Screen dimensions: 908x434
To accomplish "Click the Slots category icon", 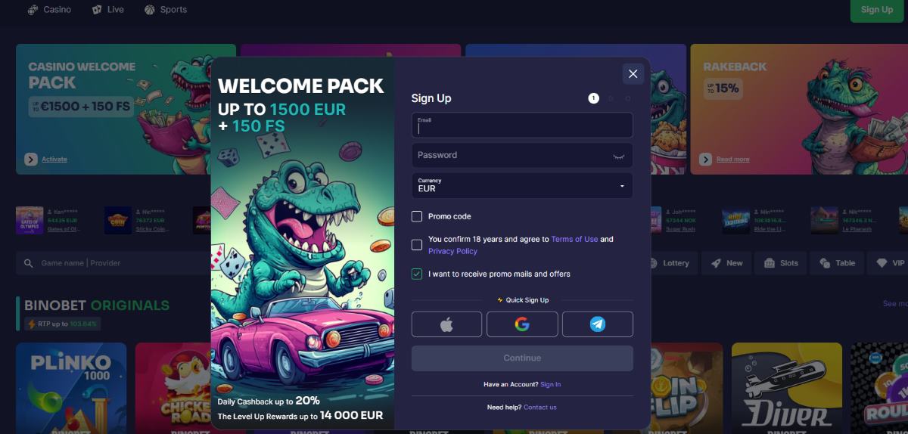I will pyautogui.click(x=770, y=263).
